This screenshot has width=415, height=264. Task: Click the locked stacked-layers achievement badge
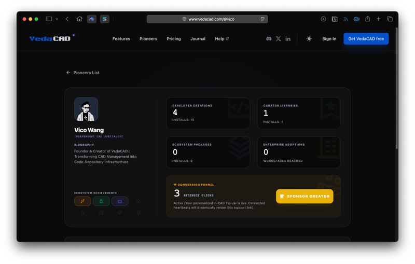(x=138, y=213)
